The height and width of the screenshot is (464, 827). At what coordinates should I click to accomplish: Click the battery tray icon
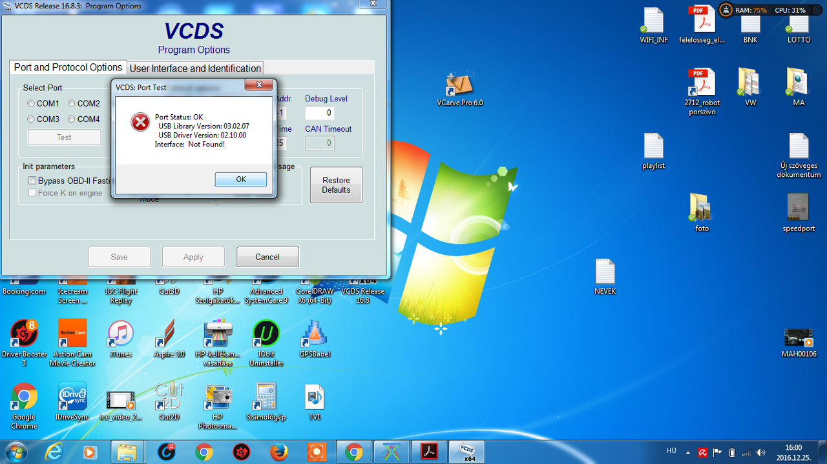pyautogui.click(x=732, y=452)
